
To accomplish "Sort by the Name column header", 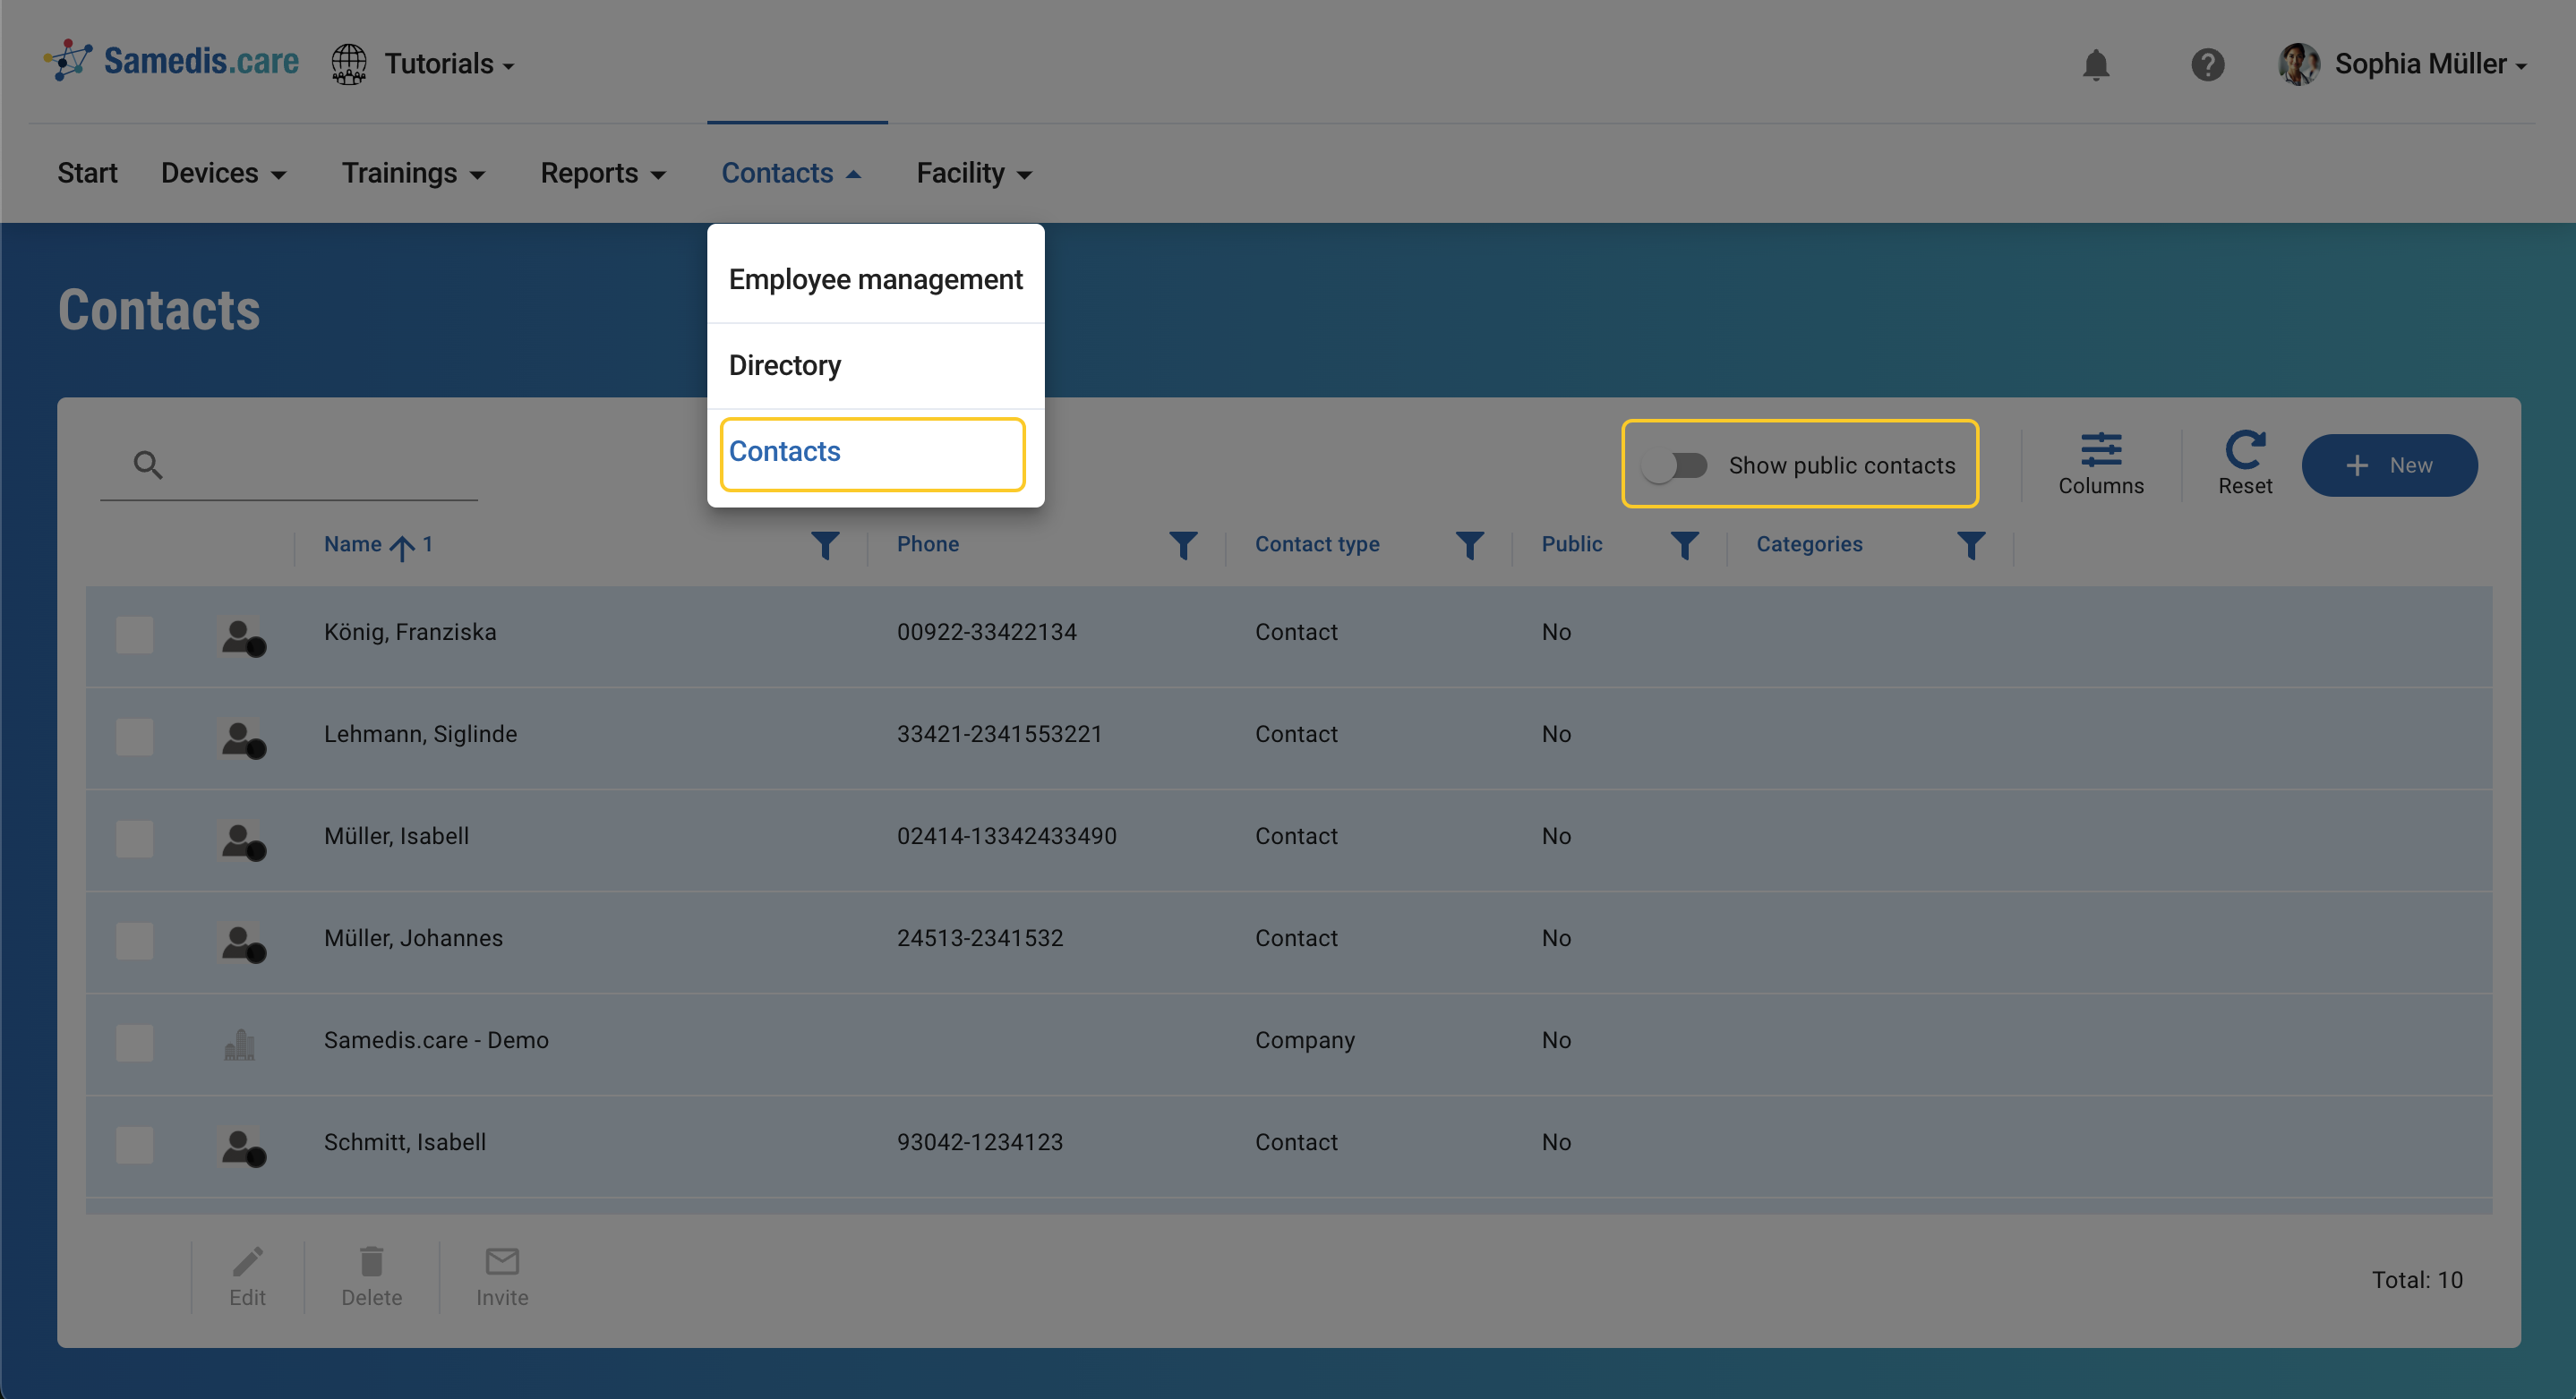I will coord(353,544).
